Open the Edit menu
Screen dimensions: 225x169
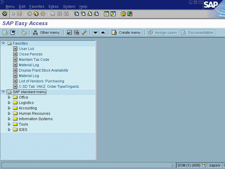click(x=22, y=7)
